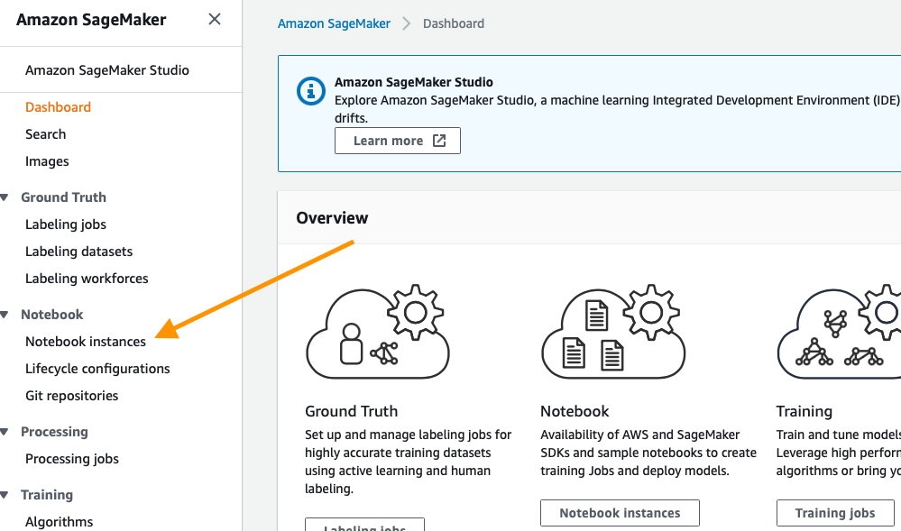
Task: Click the Processing sidebar heading
Action: (54, 432)
